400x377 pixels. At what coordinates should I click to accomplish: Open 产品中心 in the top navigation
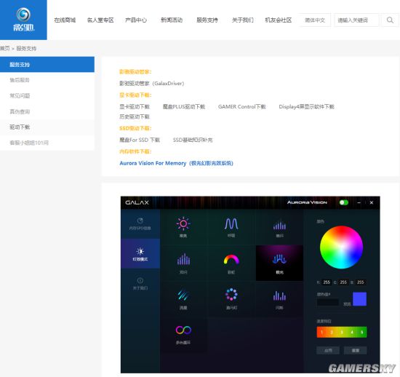[x=136, y=20]
